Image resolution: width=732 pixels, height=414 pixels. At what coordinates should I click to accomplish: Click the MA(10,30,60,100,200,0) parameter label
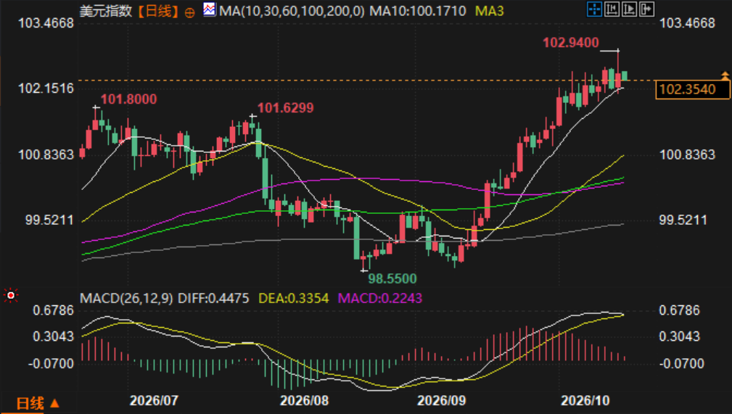[x=292, y=11]
